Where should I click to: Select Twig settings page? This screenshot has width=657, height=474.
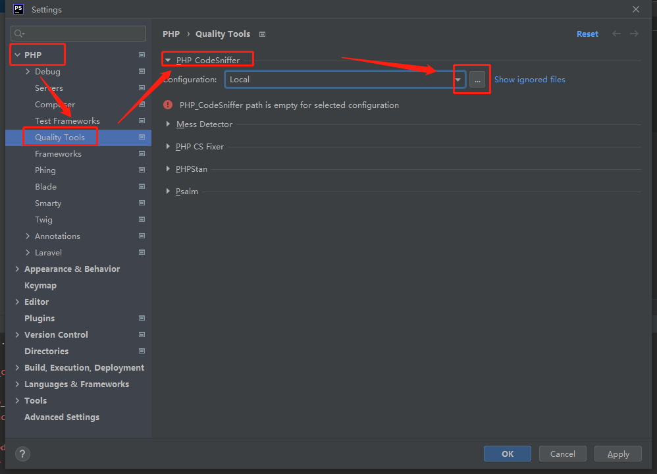point(43,220)
